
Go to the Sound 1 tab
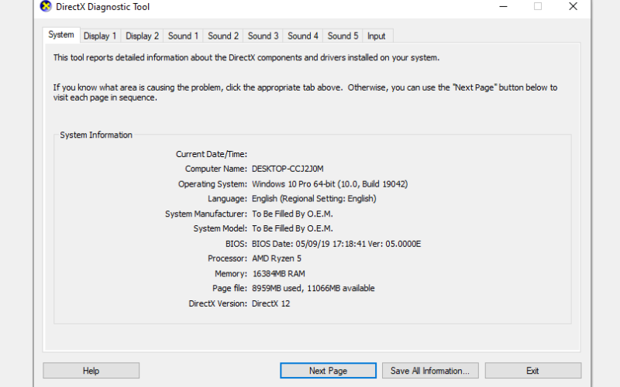tap(183, 36)
